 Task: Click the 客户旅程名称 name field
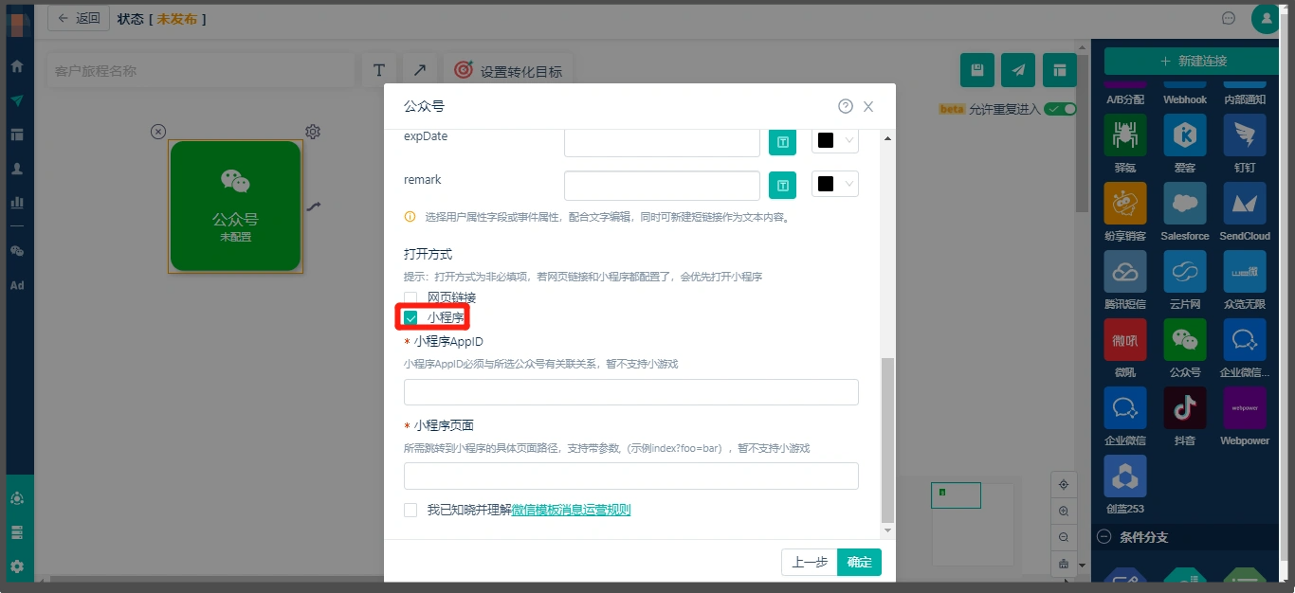[200, 70]
